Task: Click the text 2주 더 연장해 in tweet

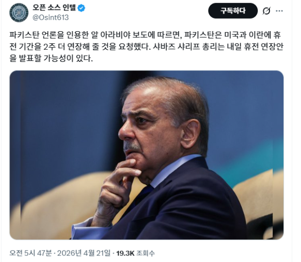Action: pos(66,47)
